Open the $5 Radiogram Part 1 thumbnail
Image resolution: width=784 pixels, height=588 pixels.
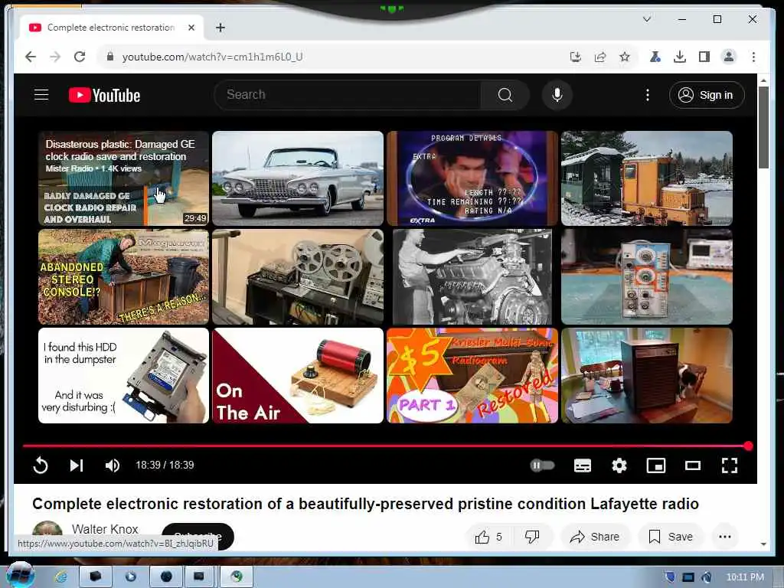472,375
